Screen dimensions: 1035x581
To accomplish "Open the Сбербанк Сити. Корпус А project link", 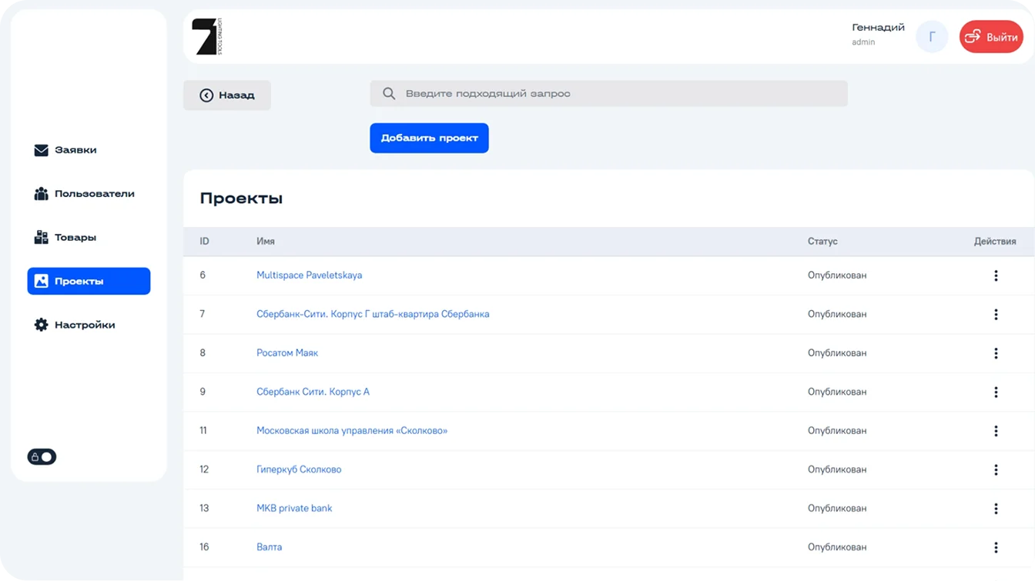I will [x=313, y=392].
